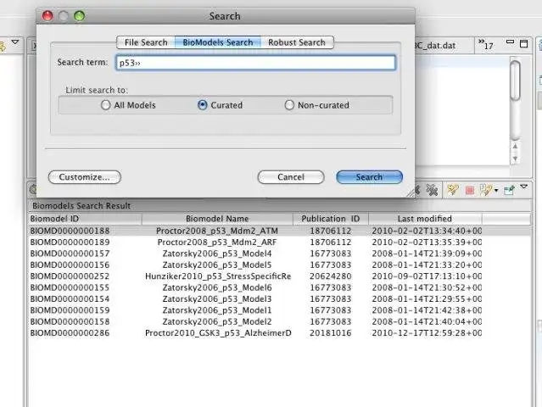Click model name Zatorsky2006_p53_Model3
The width and height of the screenshot is (542, 407).
pos(217,298)
